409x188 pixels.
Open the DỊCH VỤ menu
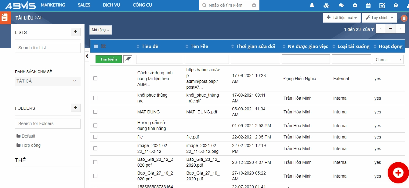pyautogui.click(x=111, y=5)
